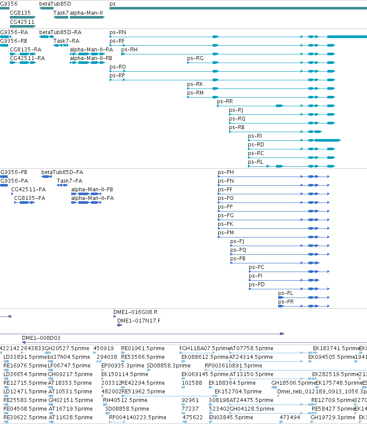This screenshot has height=424, width=367.
Task: Click the ps gene label
Action: coord(112,4)
